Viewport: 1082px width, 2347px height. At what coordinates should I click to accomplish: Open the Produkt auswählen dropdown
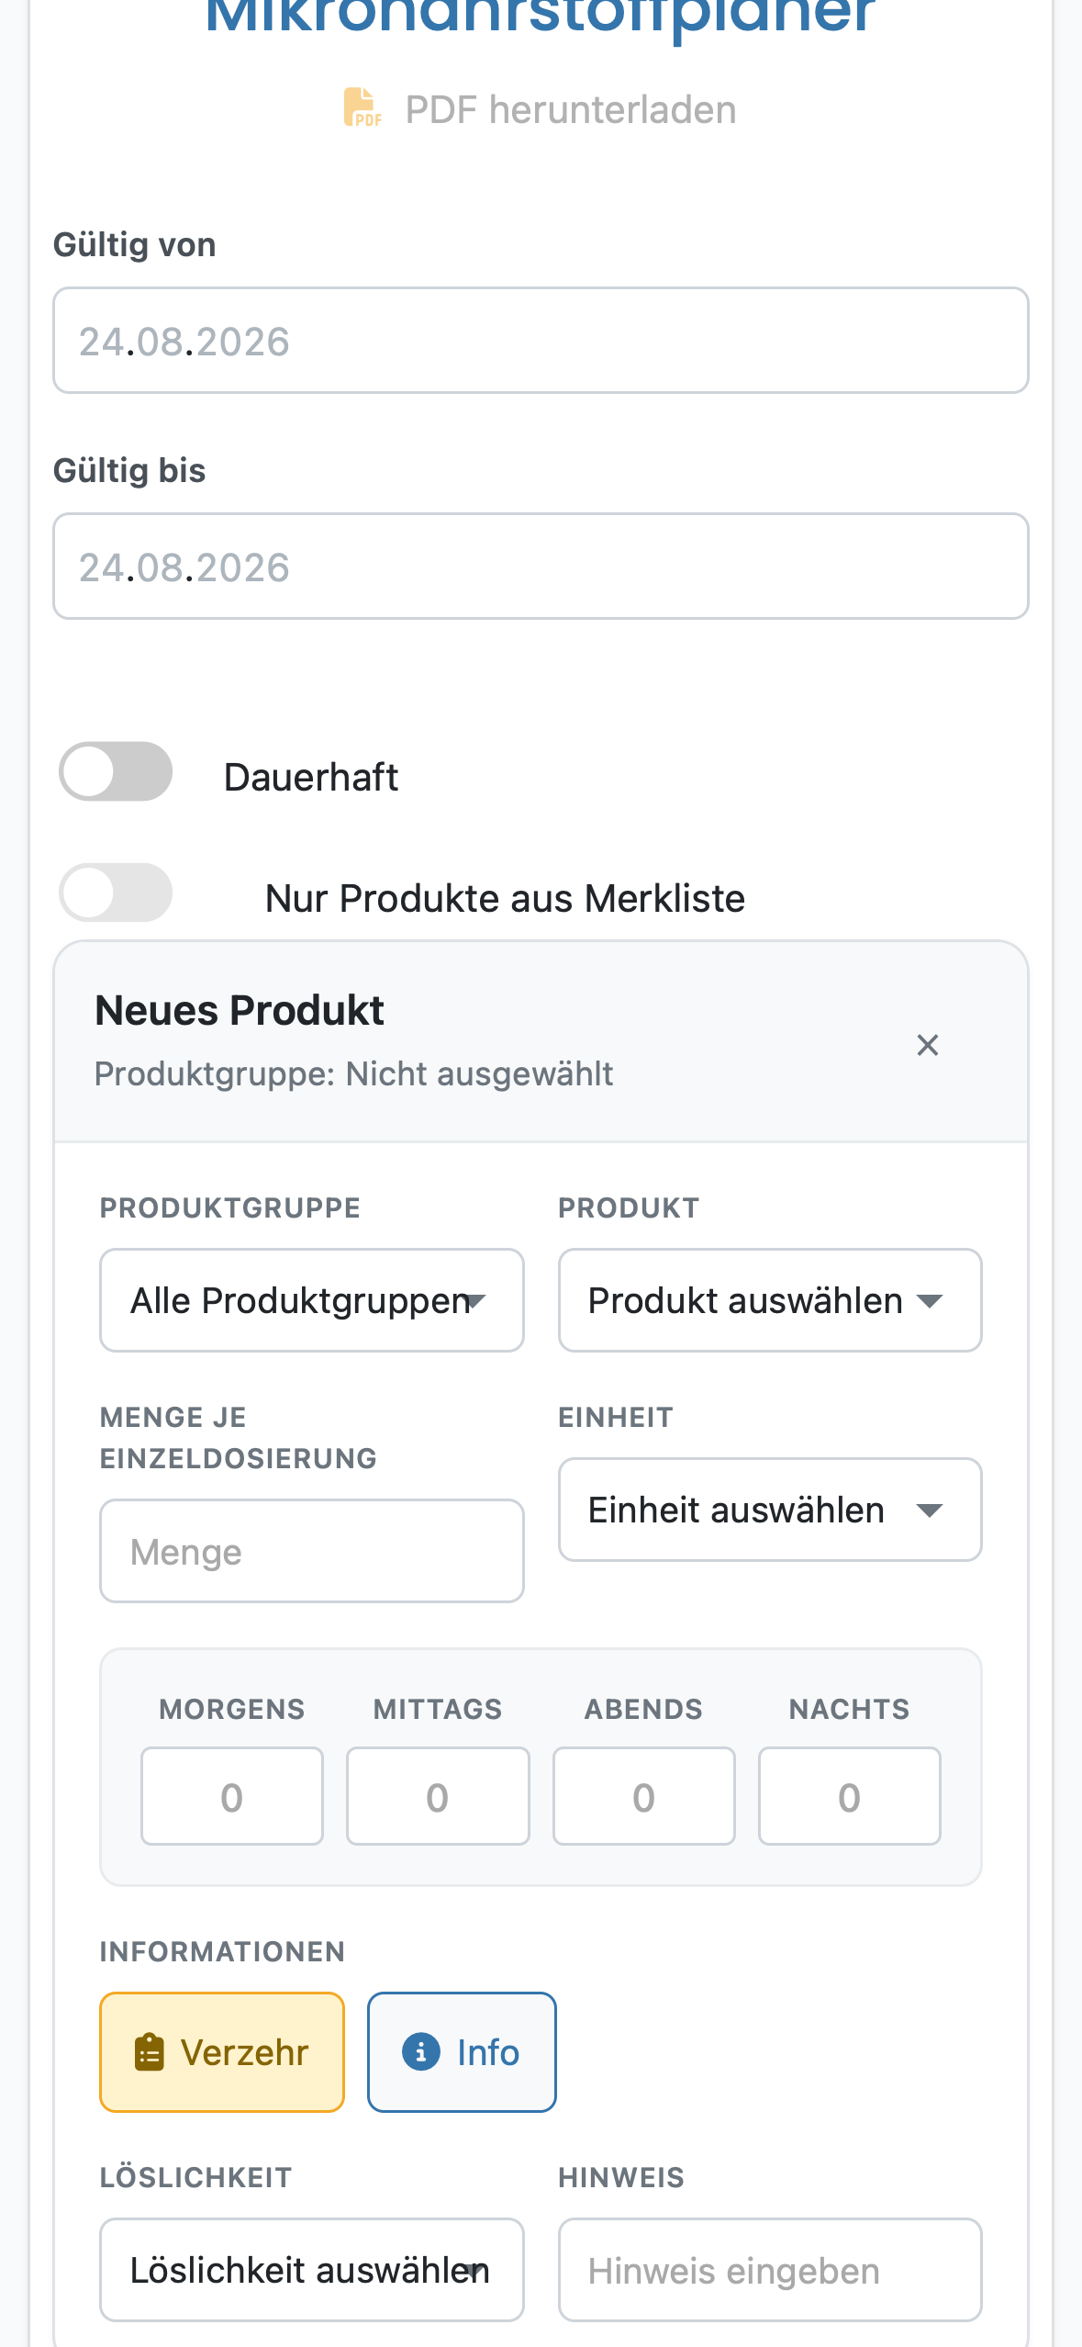pos(770,1300)
